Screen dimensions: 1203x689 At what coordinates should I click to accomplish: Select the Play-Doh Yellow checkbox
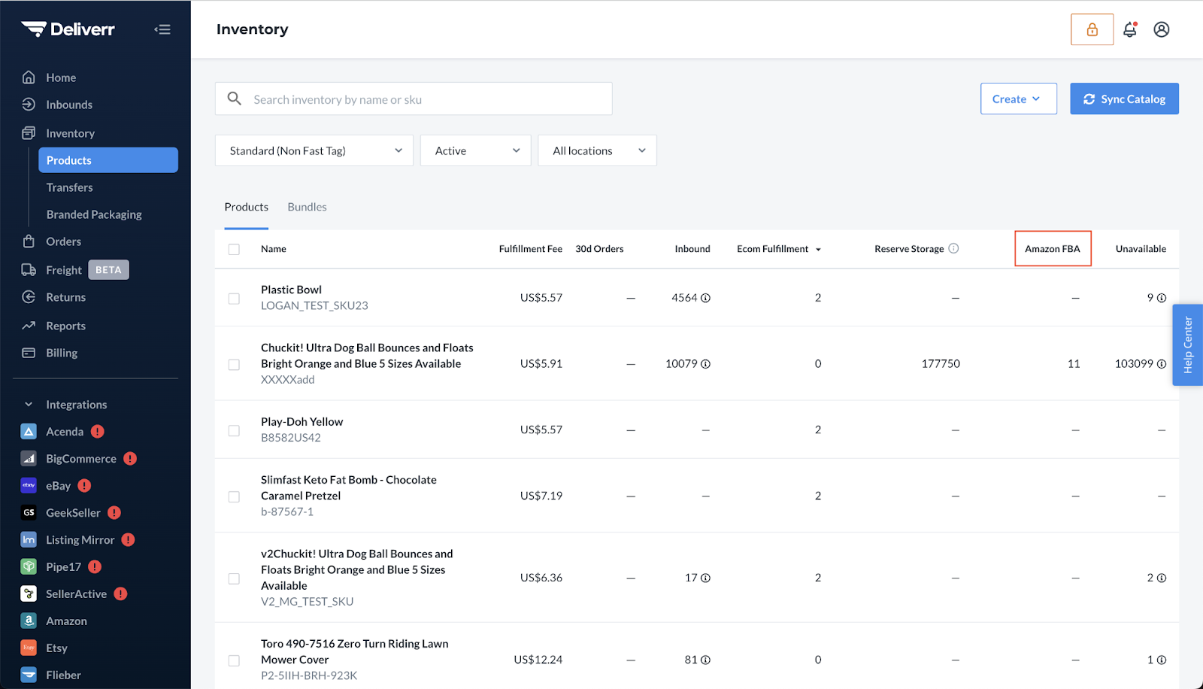tap(234, 430)
